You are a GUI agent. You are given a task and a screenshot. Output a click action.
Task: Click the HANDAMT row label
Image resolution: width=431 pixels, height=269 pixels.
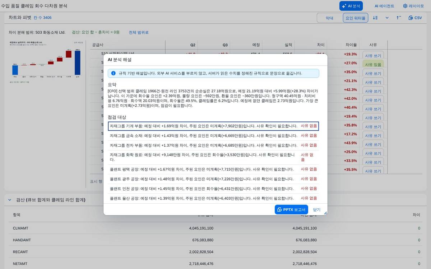click(x=22, y=240)
